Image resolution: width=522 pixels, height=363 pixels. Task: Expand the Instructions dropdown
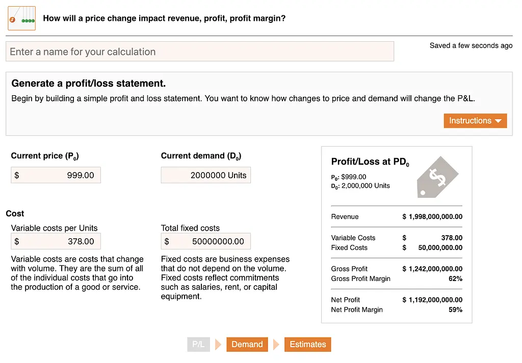pos(475,121)
